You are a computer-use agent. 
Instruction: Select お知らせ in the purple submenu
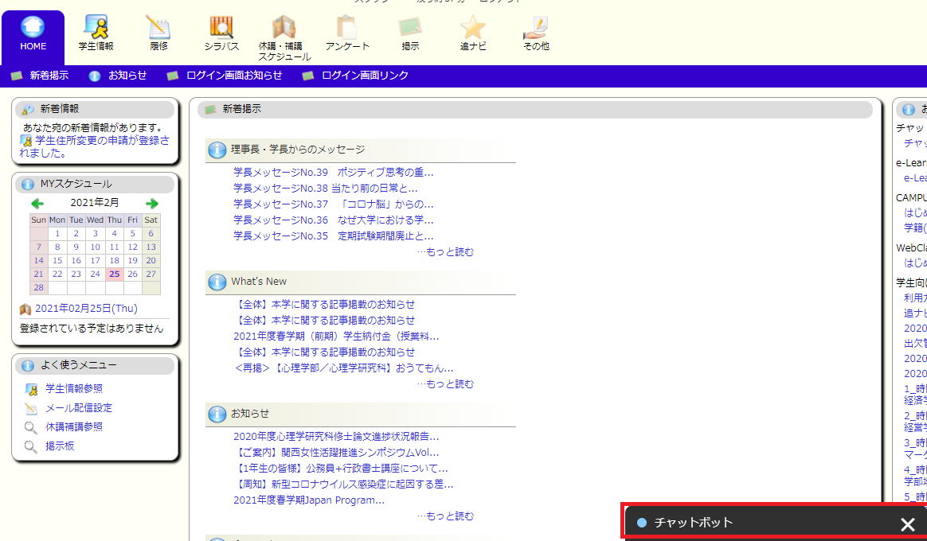click(x=127, y=76)
